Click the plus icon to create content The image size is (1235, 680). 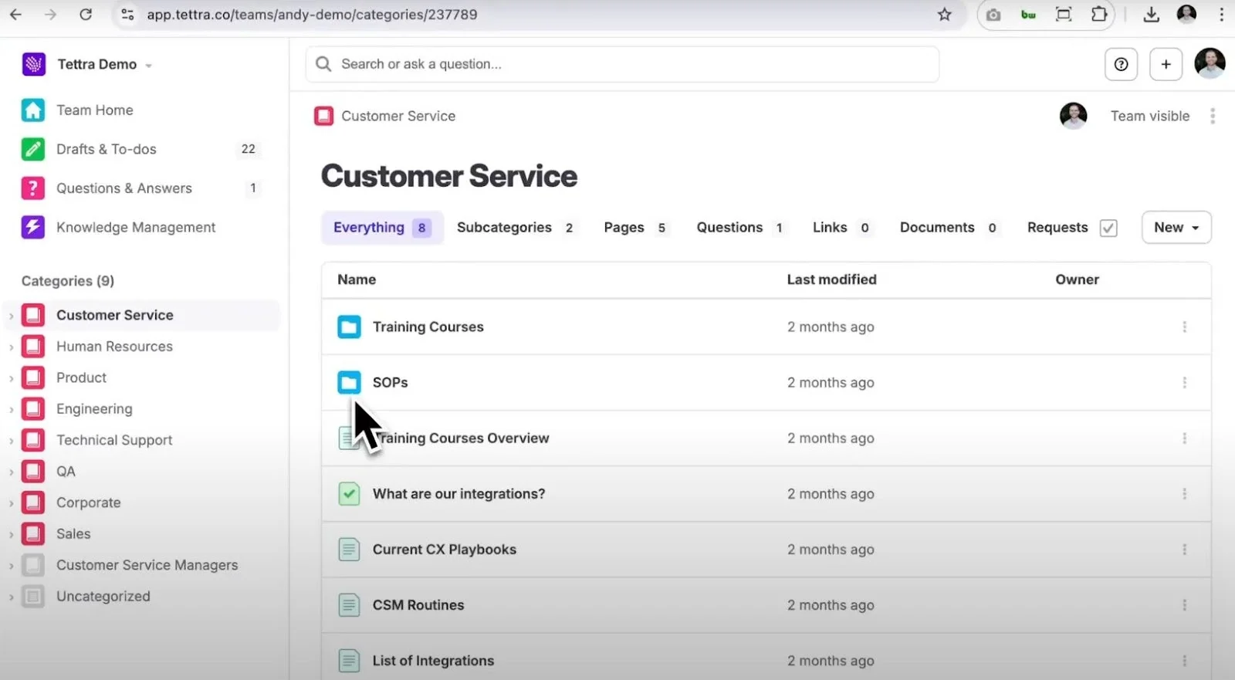1166,64
